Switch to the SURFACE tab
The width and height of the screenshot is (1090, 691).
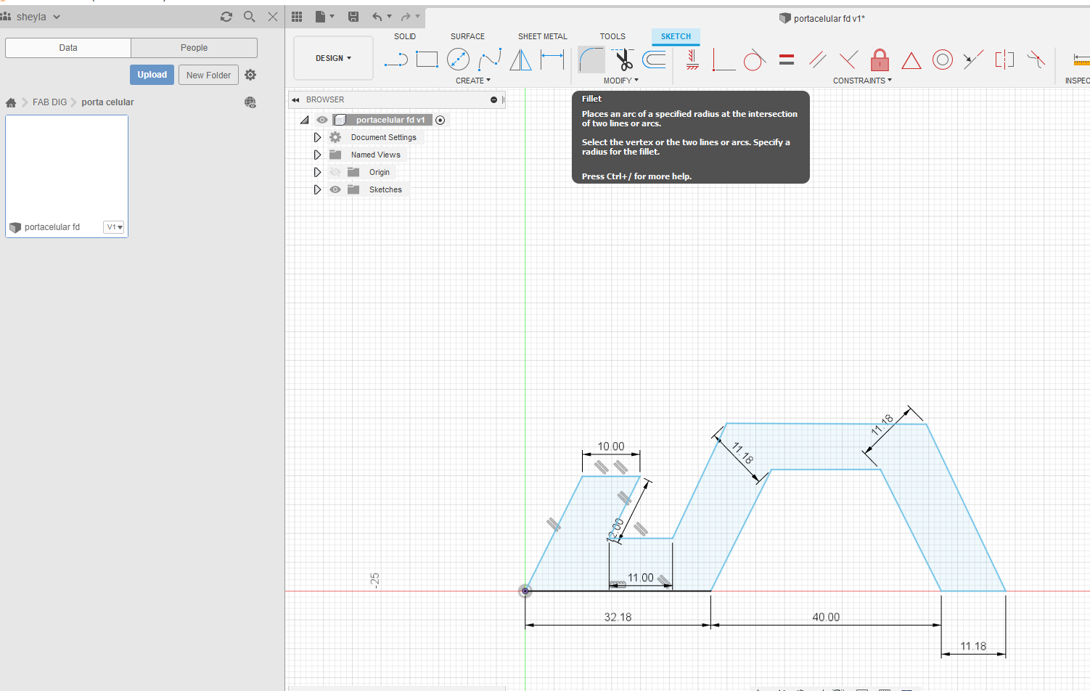[x=467, y=36]
